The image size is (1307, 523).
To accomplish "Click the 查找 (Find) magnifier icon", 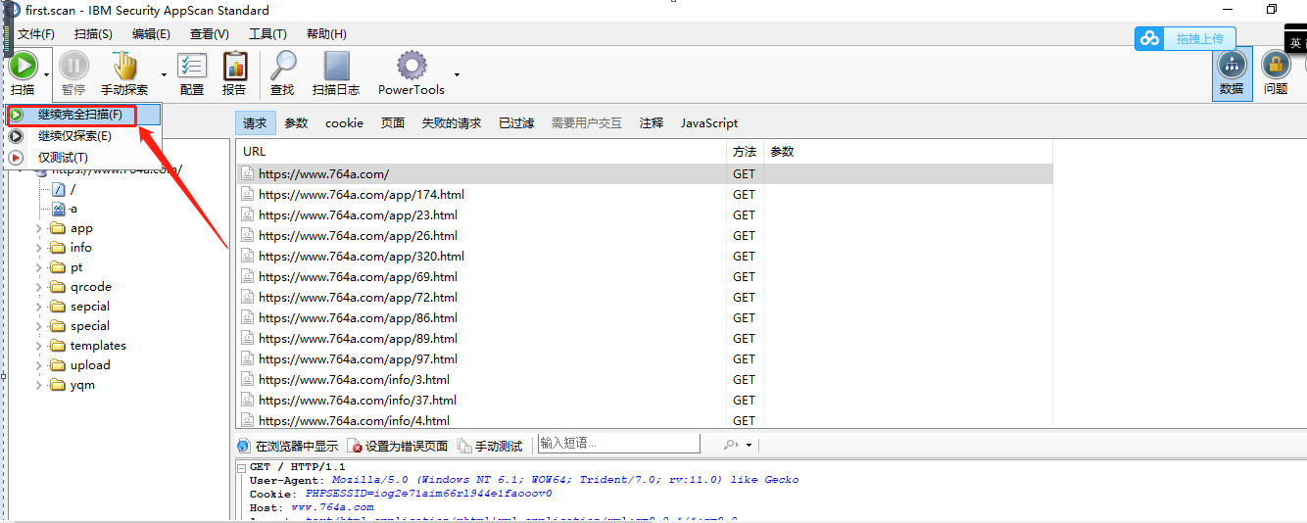I will pos(282,66).
